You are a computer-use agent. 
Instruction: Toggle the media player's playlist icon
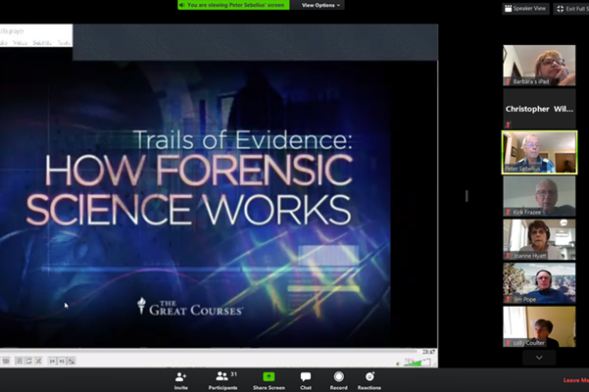coord(20,361)
